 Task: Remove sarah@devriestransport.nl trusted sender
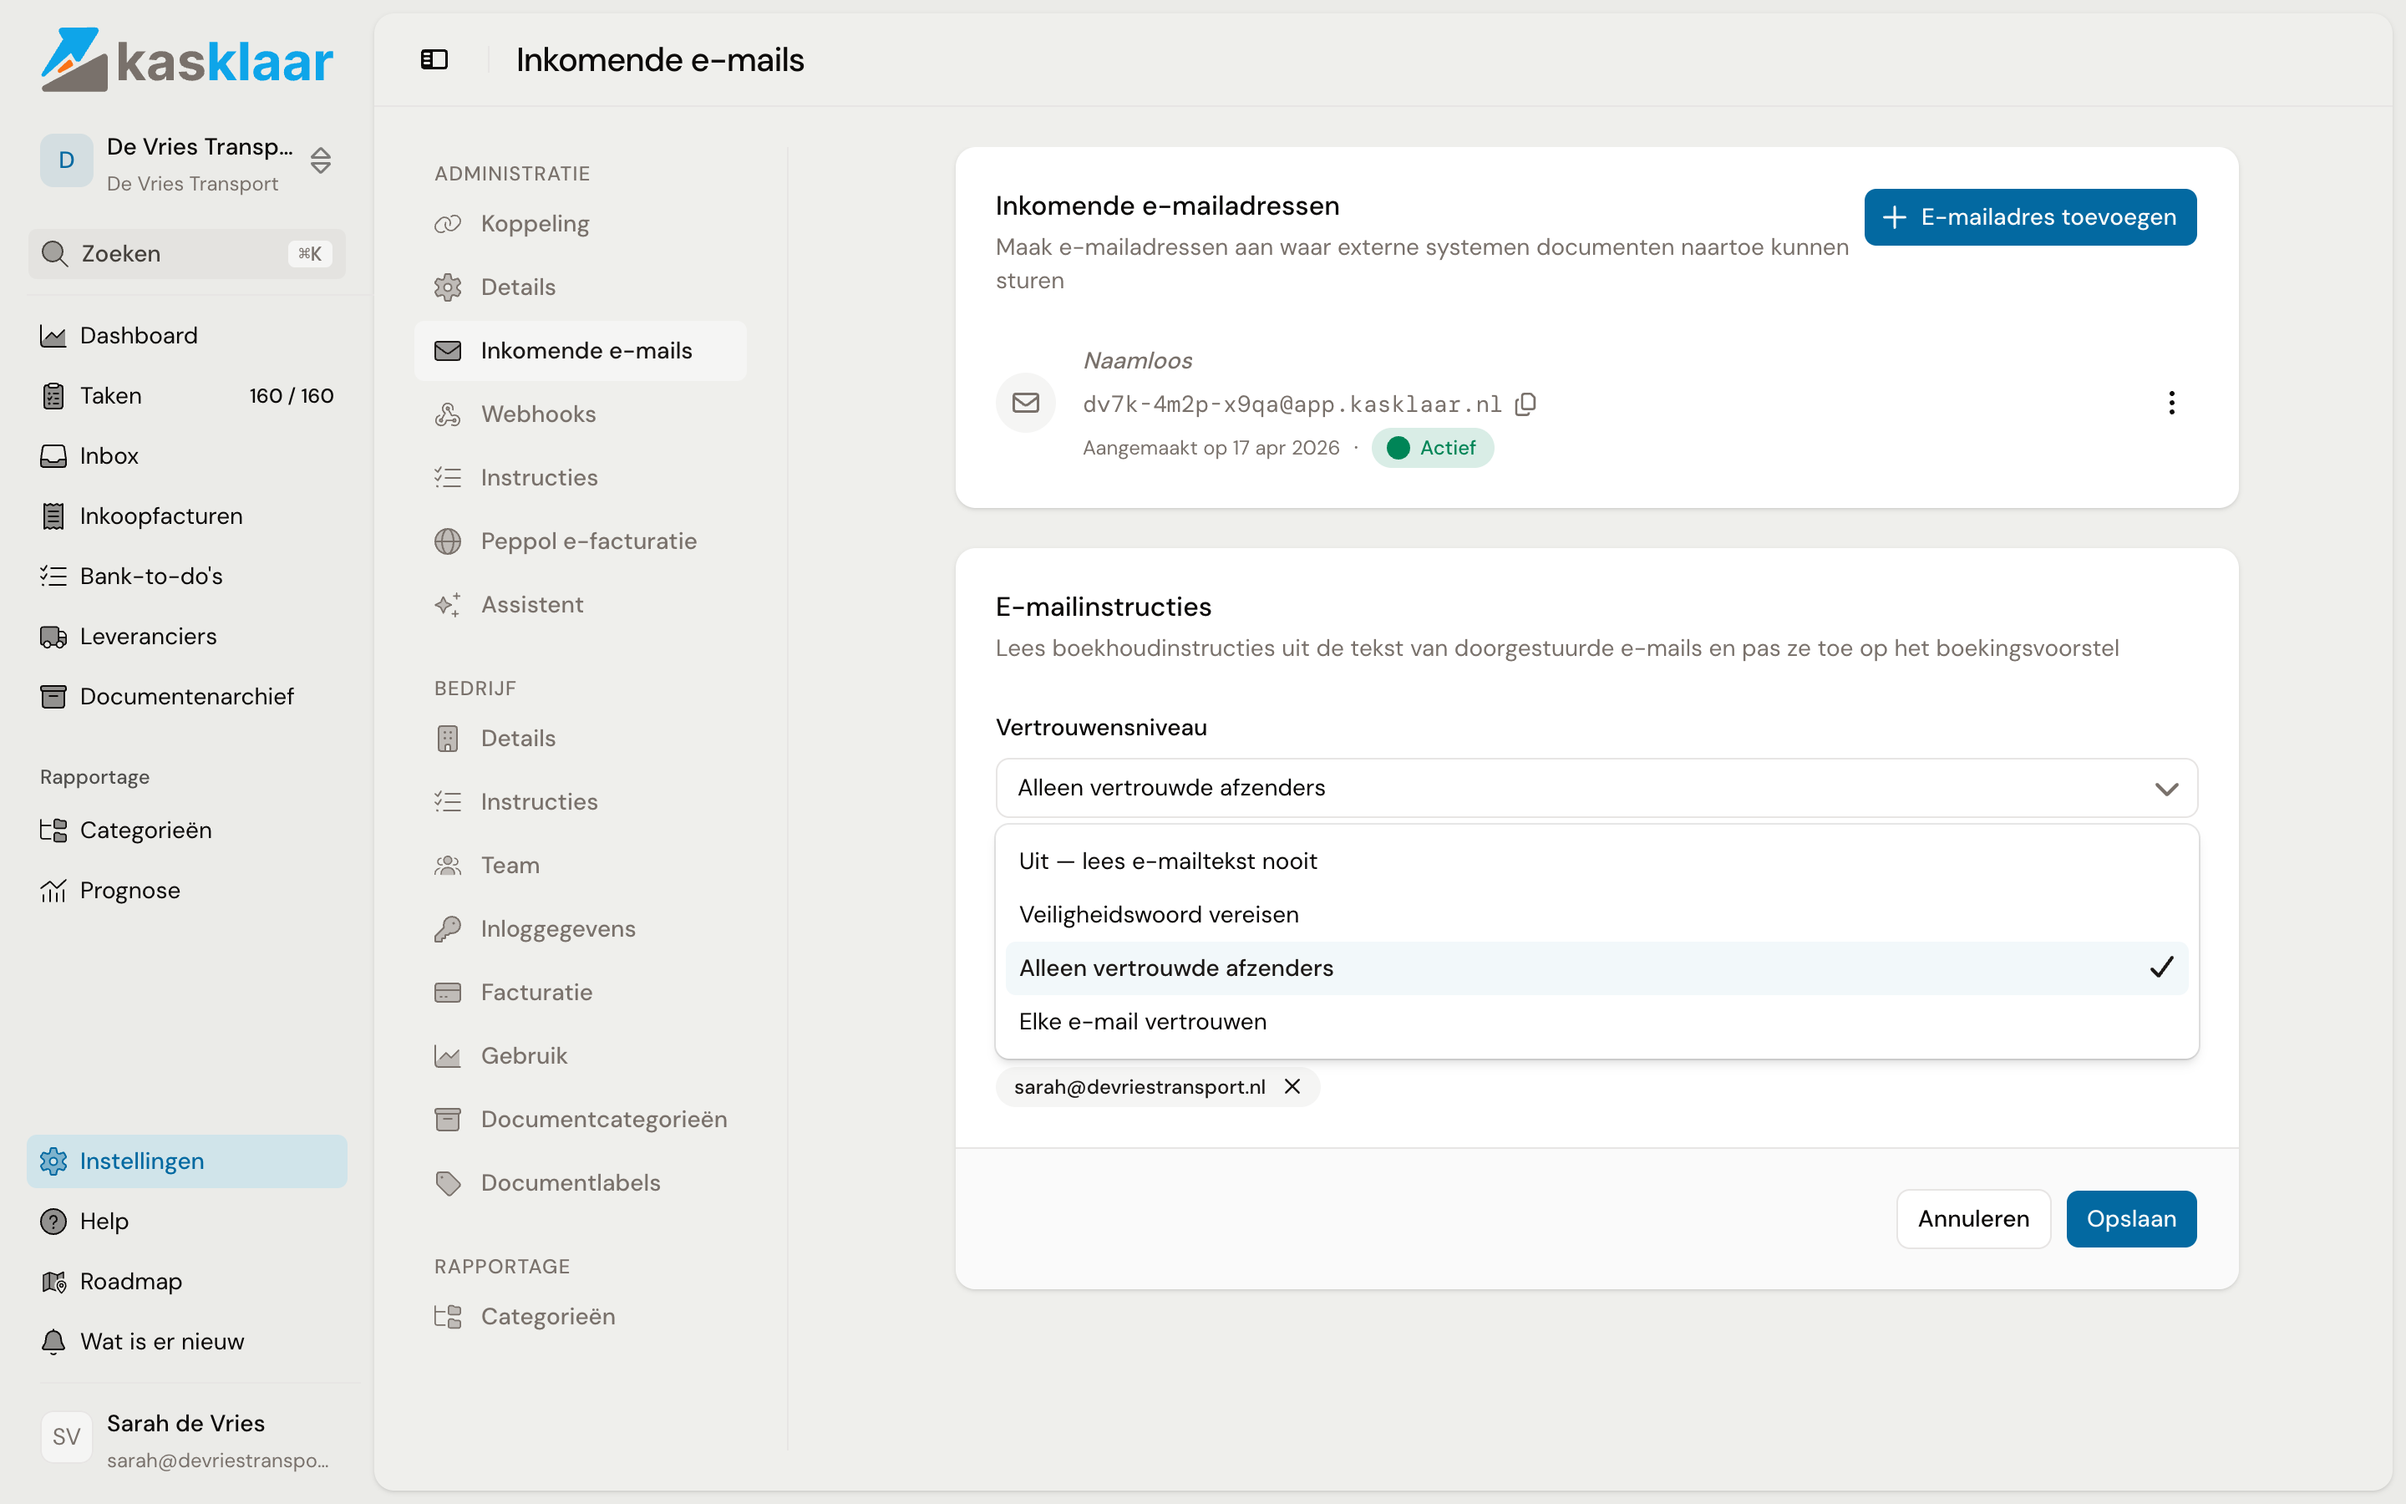1292,1086
